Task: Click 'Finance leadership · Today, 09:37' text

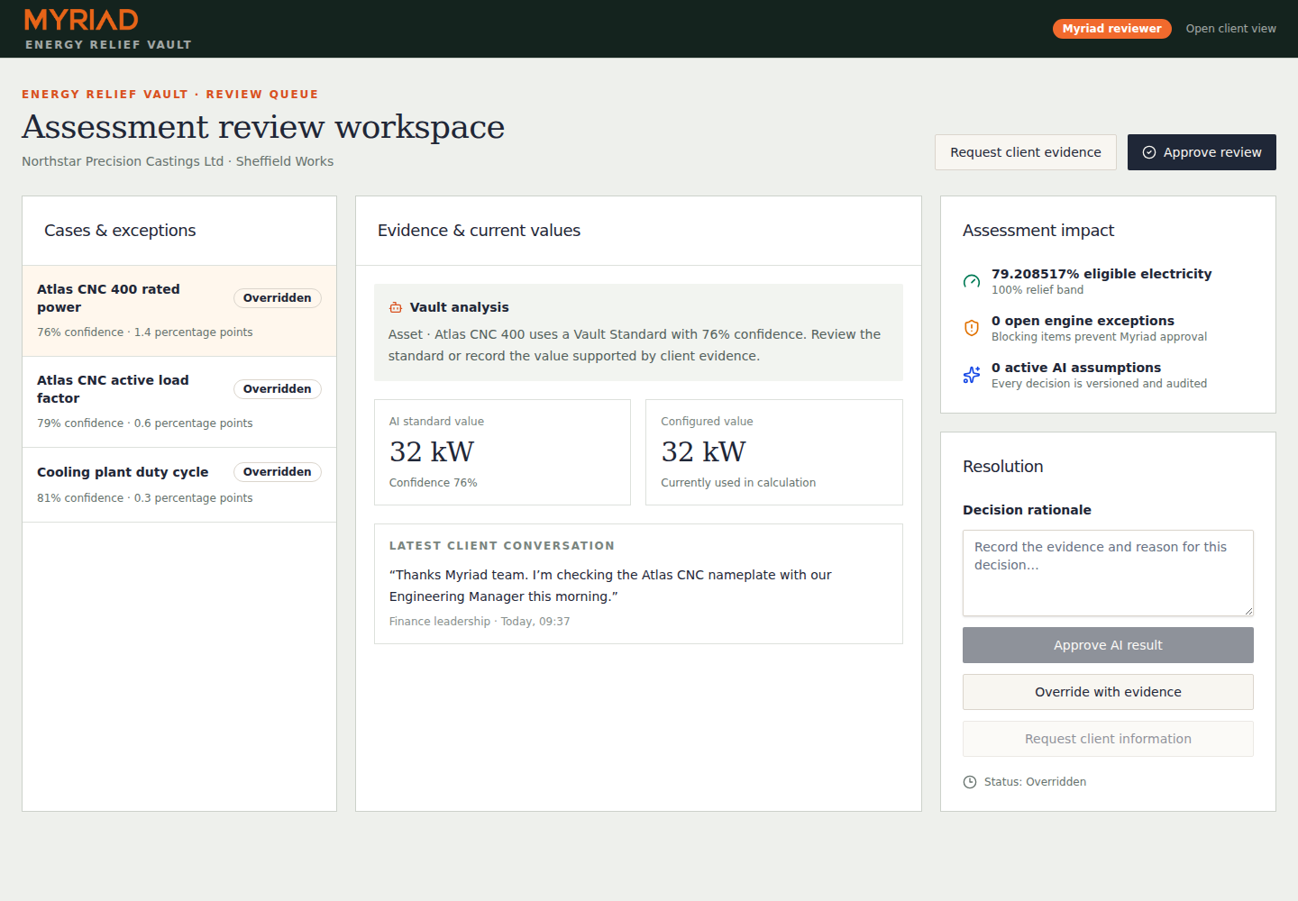Action: tap(480, 622)
